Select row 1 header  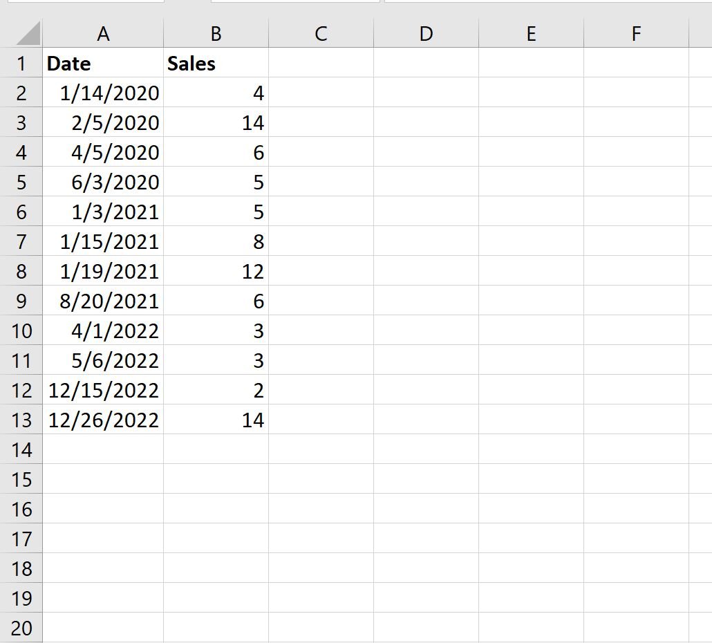click(x=21, y=63)
